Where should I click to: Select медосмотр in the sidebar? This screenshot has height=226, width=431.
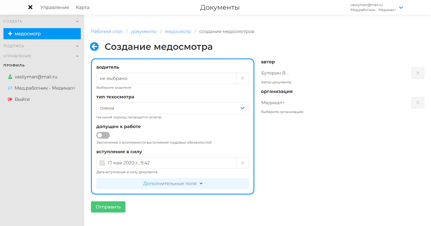click(42, 34)
